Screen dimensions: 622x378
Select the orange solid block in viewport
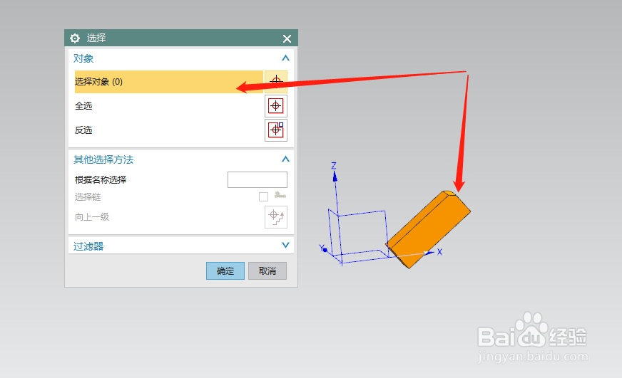(x=430, y=229)
